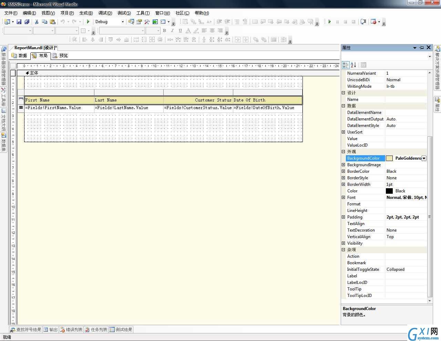441x341 pixels.
Task: Show properties by category
Action: coord(346,65)
